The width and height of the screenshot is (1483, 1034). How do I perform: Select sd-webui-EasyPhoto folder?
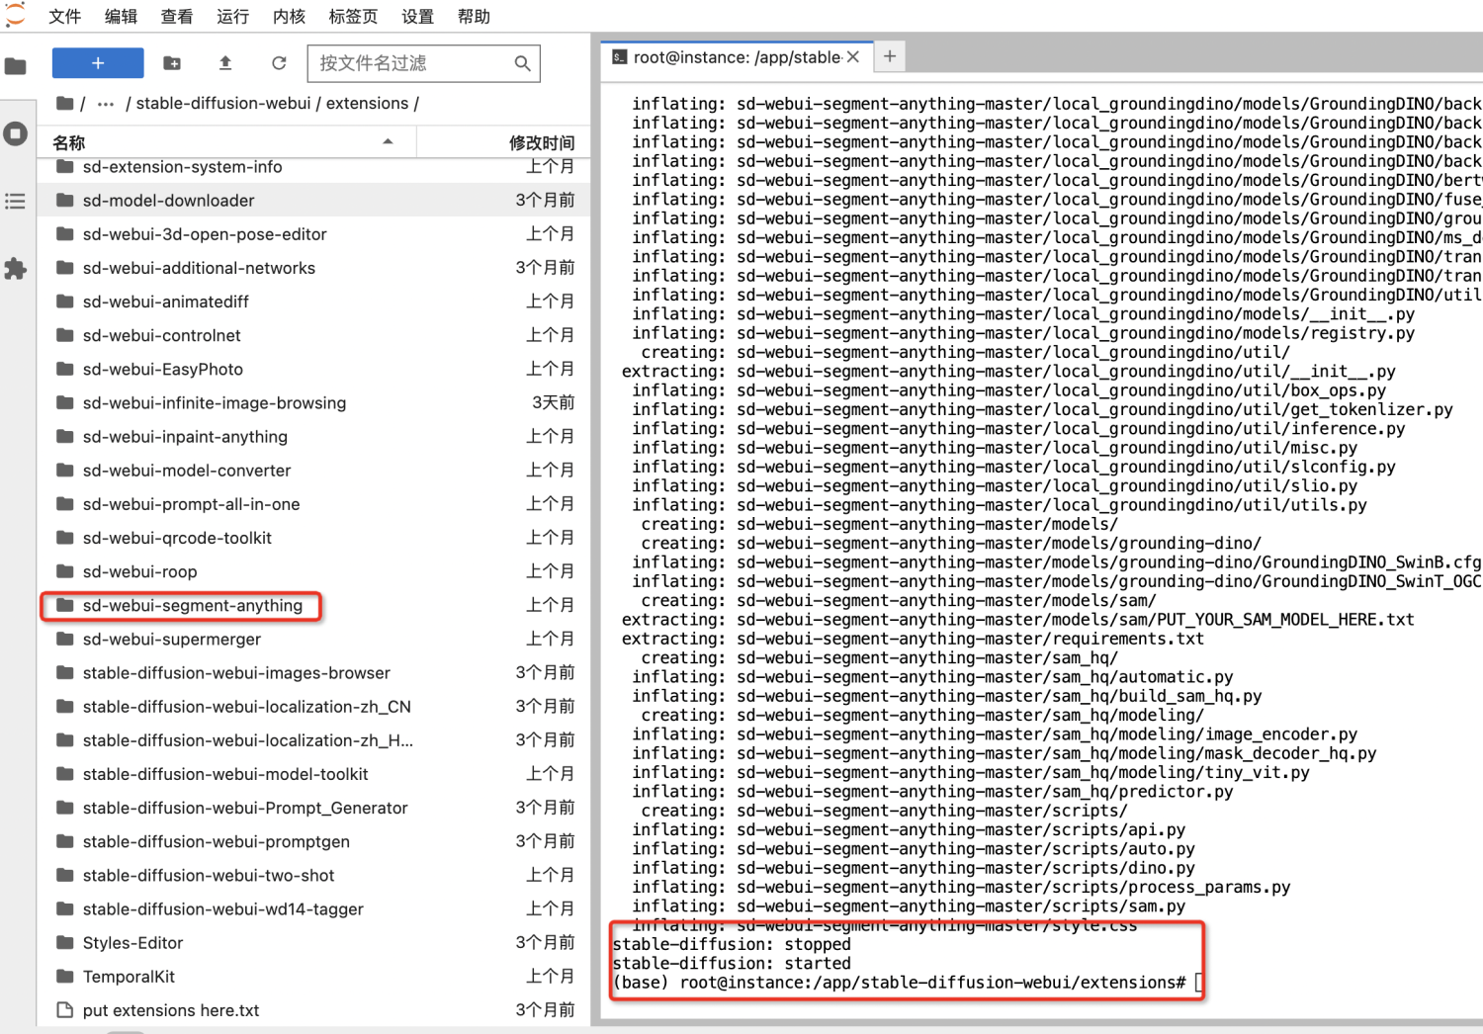click(315, 369)
